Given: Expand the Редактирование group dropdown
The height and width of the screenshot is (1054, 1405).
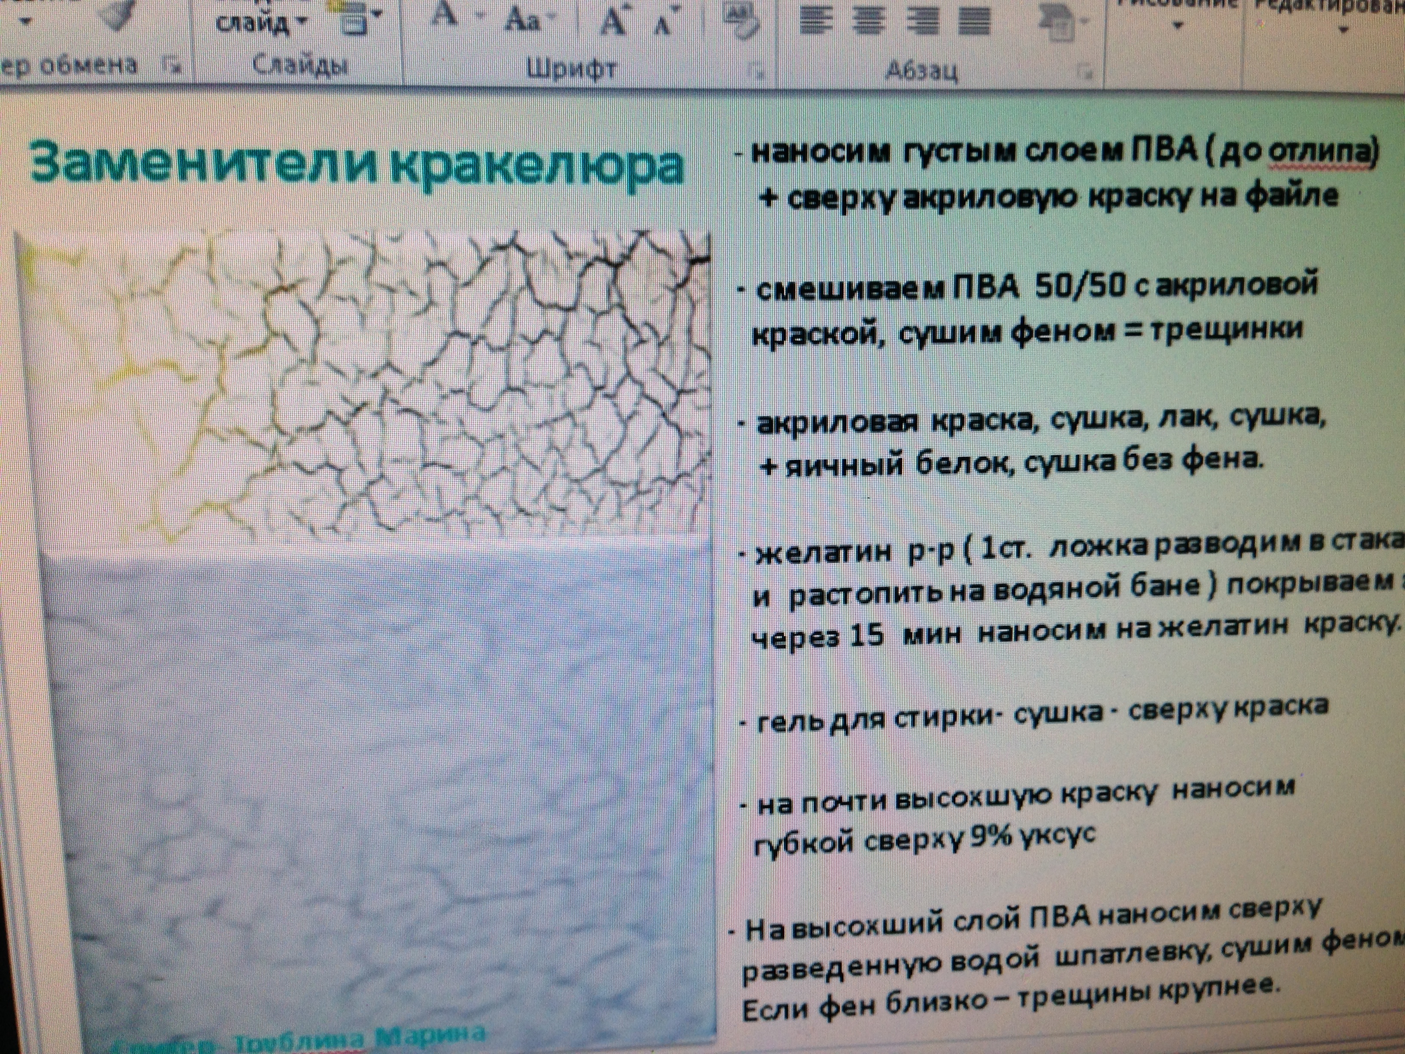Looking at the screenshot, I should click(1344, 29).
